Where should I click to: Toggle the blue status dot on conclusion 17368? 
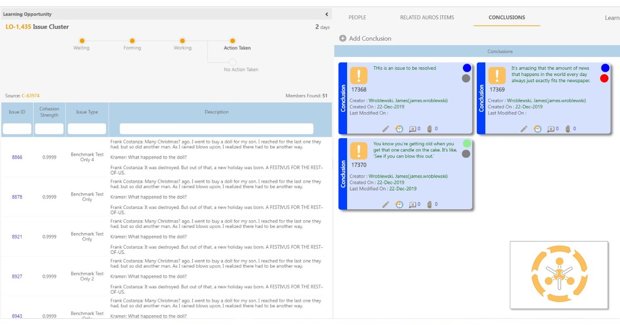[x=467, y=68]
